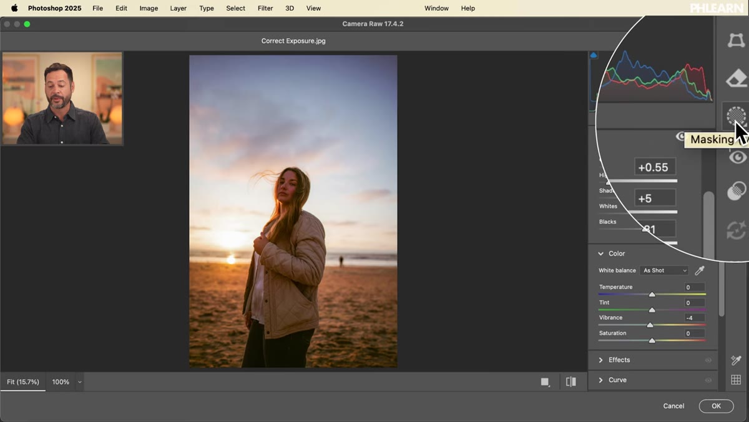Open the Image menu
Image resolution: width=749 pixels, height=422 pixels.
pyautogui.click(x=149, y=8)
